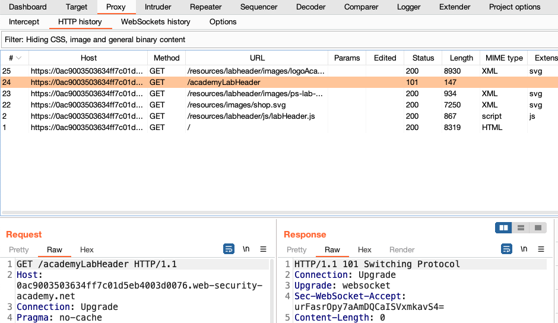Sort by the Method column header
Image resolution: width=558 pixels, height=323 pixels.
pos(167,58)
